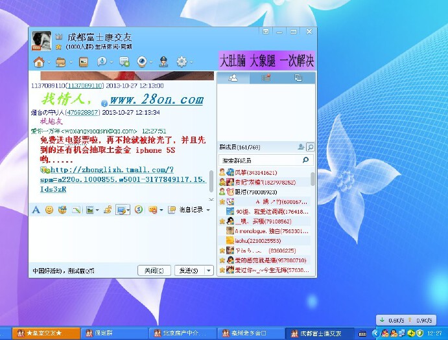Switch to the group members tab
Viewport: 448px width, 340px height.
pos(233,78)
